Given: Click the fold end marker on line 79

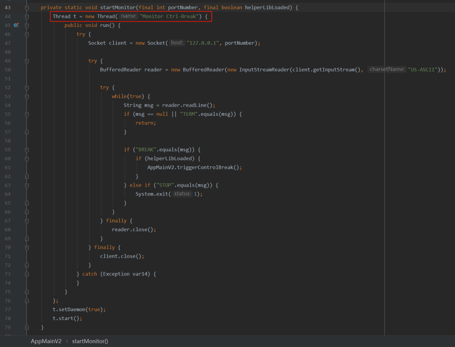Looking at the screenshot, I should click(x=27, y=327).
